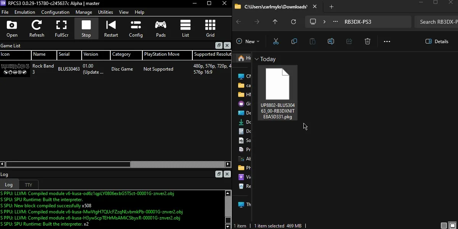Toggle the Details pane in Explorer
Screen dimensions: 458x229
point(437,41)
